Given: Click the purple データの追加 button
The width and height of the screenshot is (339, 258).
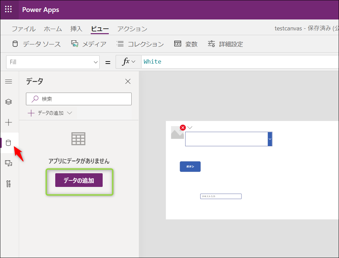Looking at the screenshot, I should [x=79, y=180].
